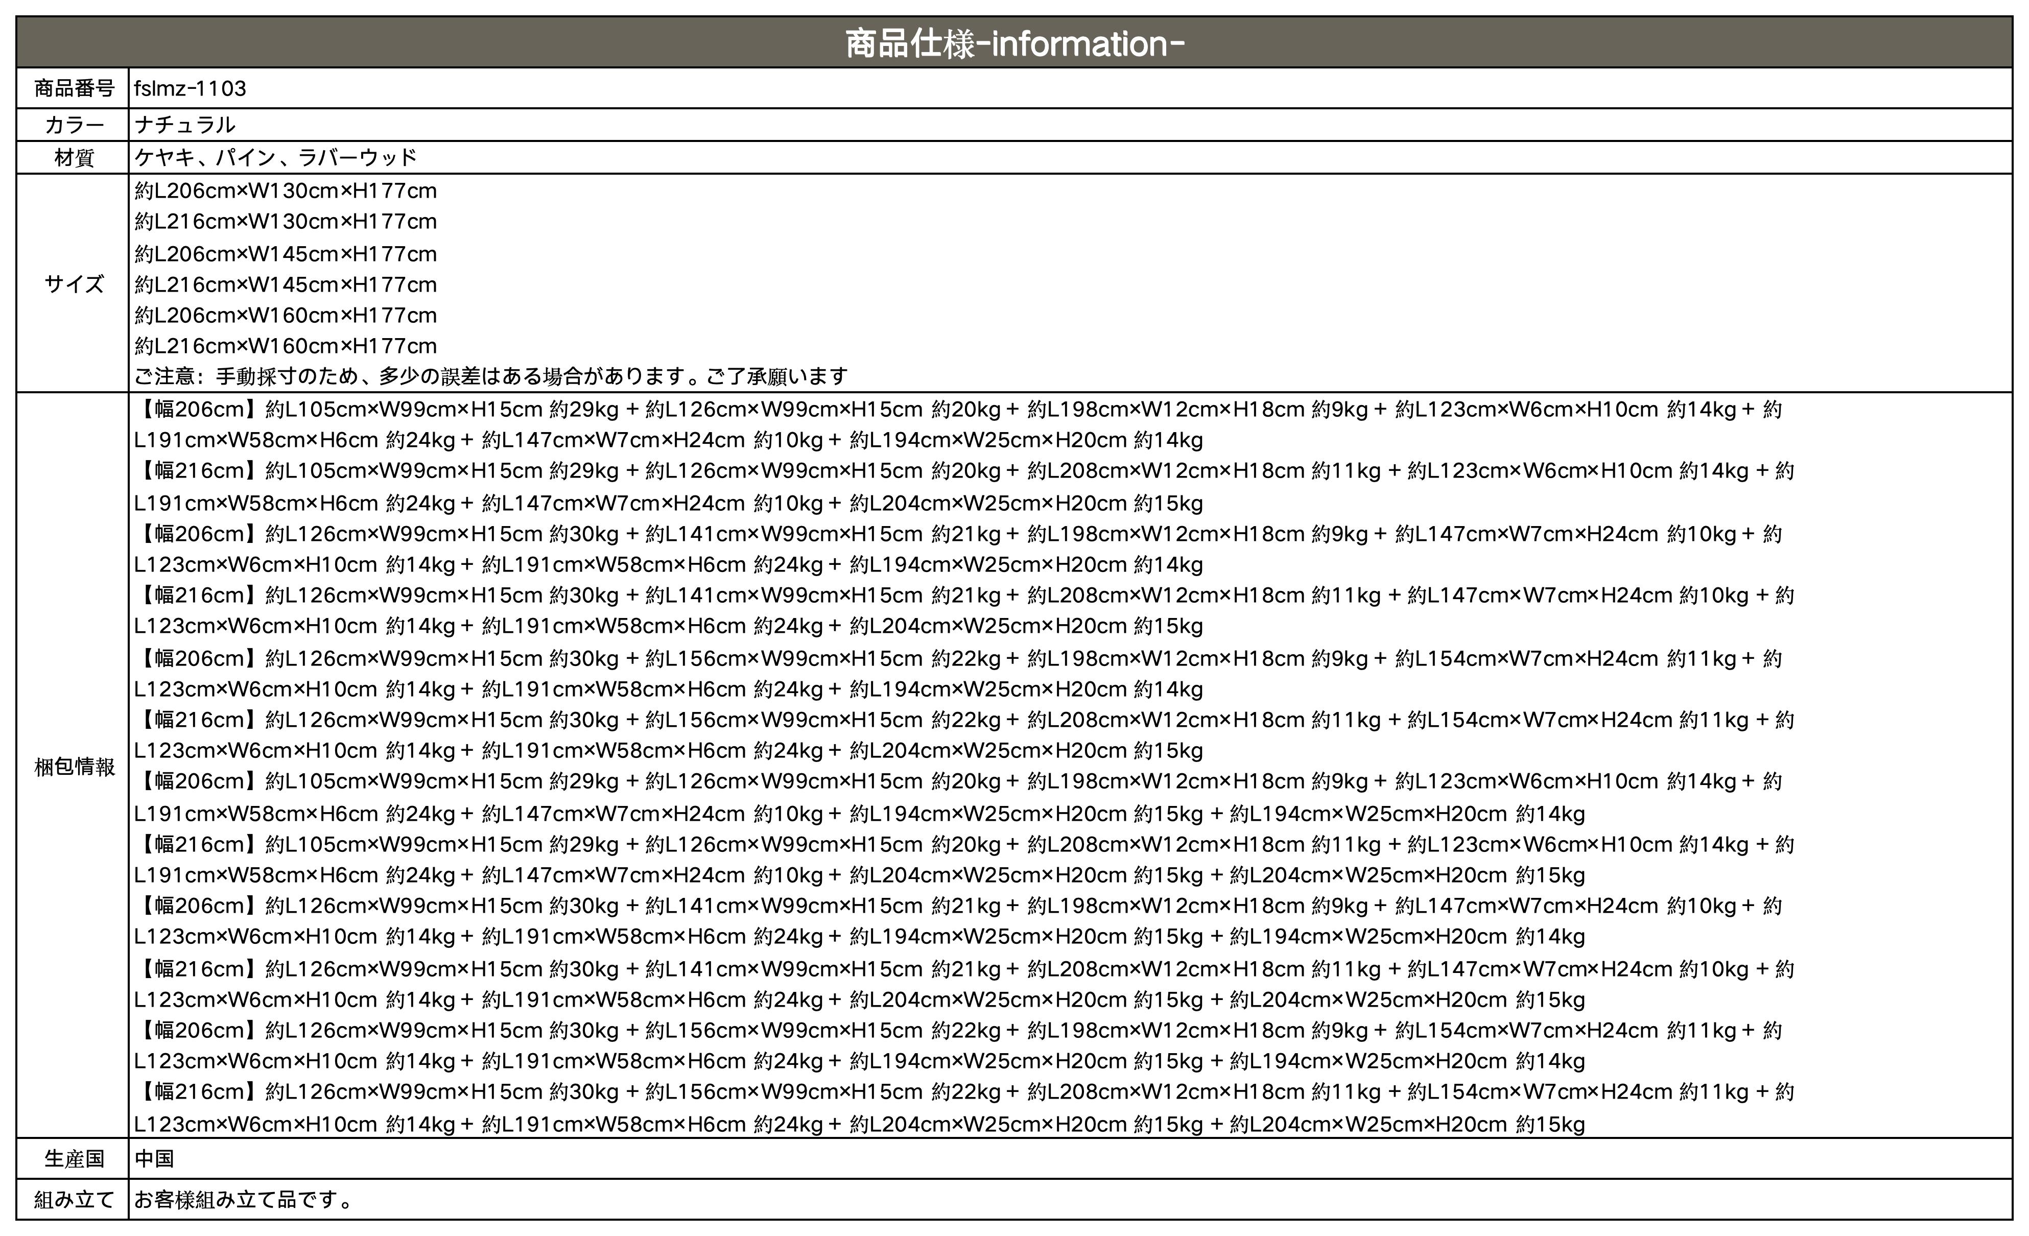Image resolution: width=2029 pixels, height=1236 pixels.
Task: Click size 約L206cm×W130cm×H177cm
Action: click(x=286, y=191)
